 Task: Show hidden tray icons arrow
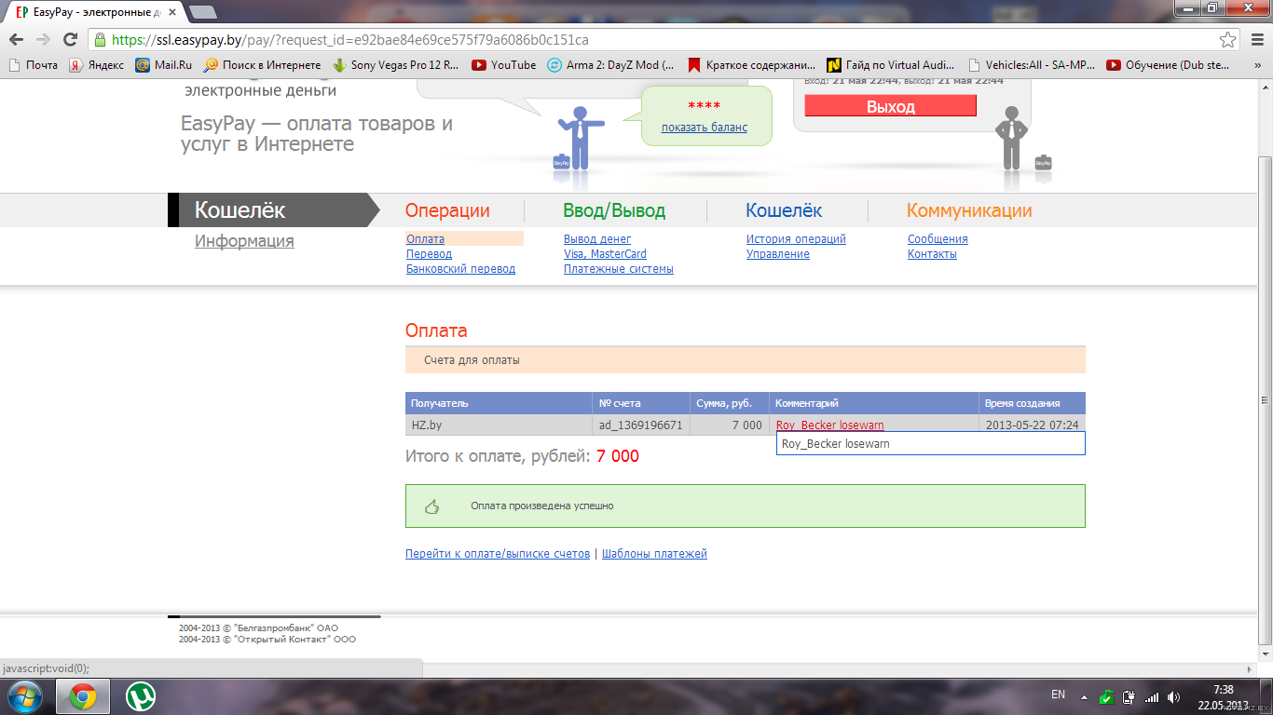(1084, 696)
